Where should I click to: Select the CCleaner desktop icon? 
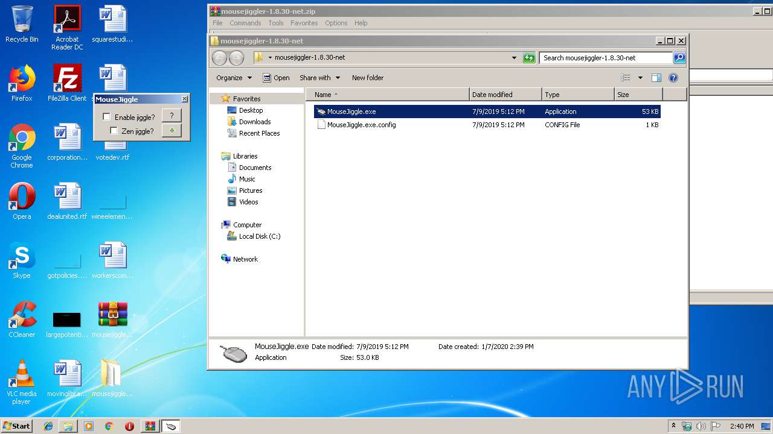(x=22, y=319)
